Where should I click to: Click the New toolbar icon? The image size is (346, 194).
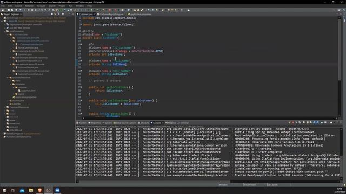3,10
